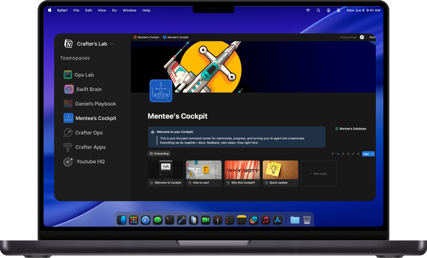Image resolution: width=427 pixels, height=258 pixels.
Task: Click the Share button in the top bar
Action: click(x=372, y=37)
